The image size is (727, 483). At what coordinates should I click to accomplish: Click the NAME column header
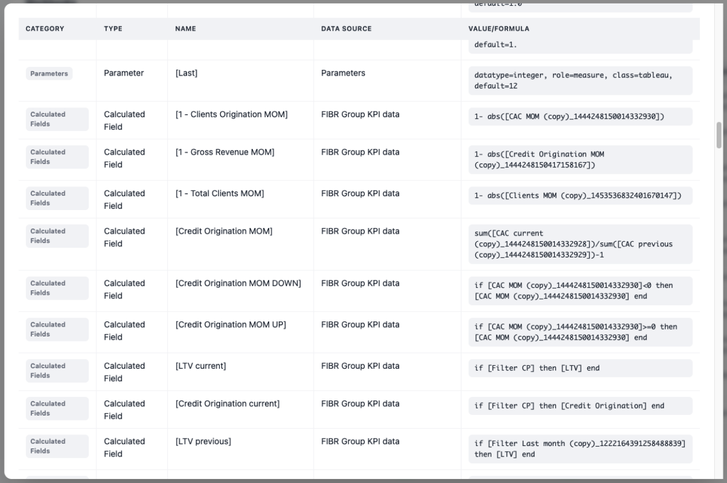click(x=185, y=28)
